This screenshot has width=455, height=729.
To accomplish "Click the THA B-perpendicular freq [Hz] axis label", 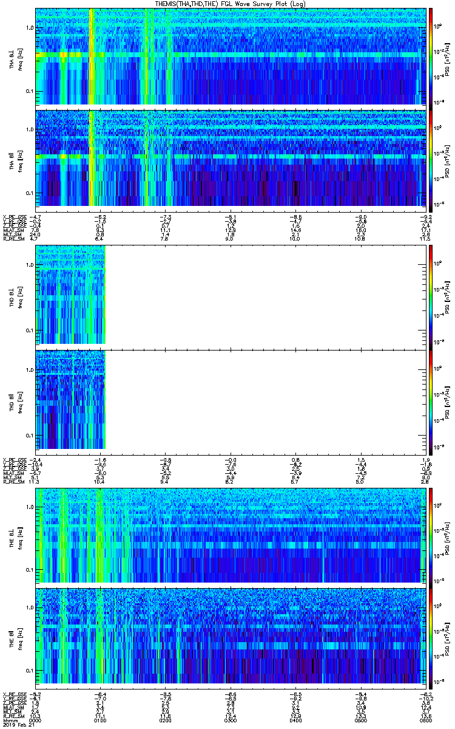I will tap(19, 60).
